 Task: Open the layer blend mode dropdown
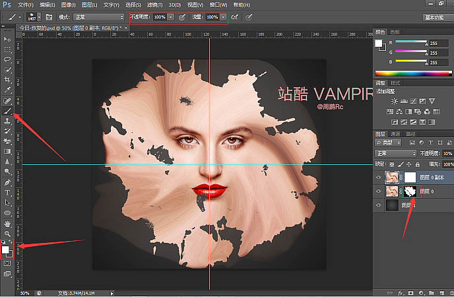395,152
